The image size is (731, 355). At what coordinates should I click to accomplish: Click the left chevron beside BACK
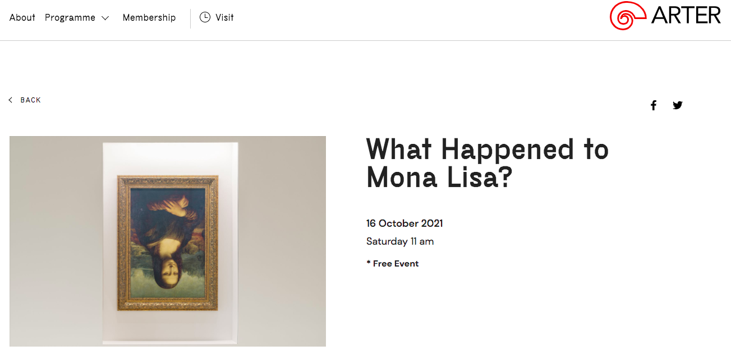(x=11, y=100)
